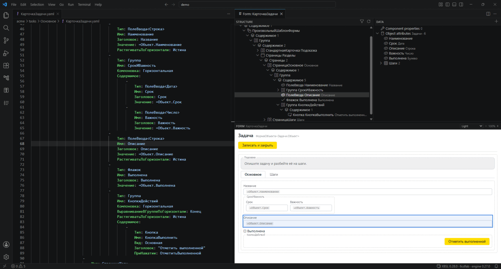Collapse Object attributes in Data panel

(378, 34)
